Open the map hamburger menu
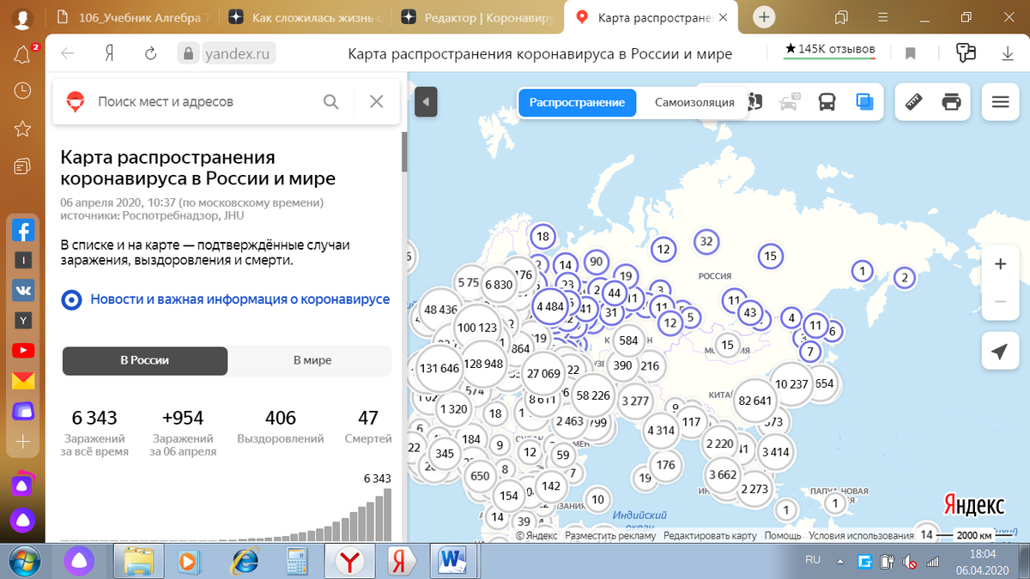Viewport: 1030px width, 579px height. (1000, 102)
